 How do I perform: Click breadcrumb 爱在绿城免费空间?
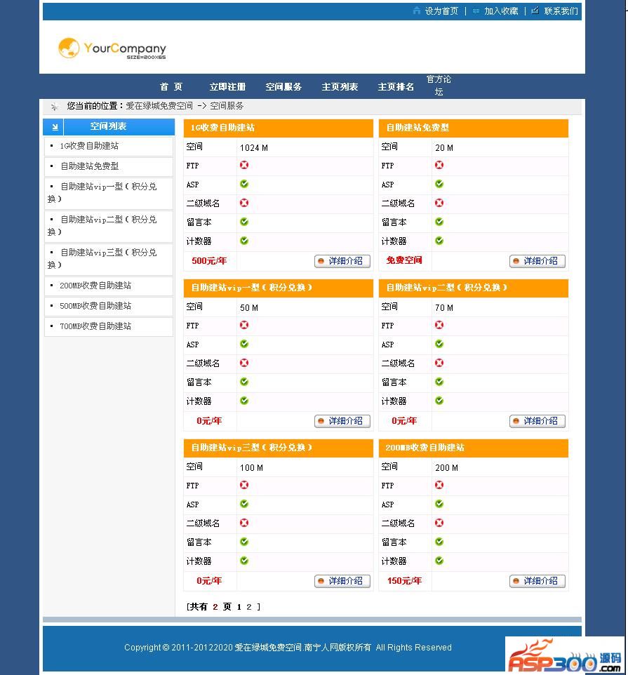click(159, 106)
